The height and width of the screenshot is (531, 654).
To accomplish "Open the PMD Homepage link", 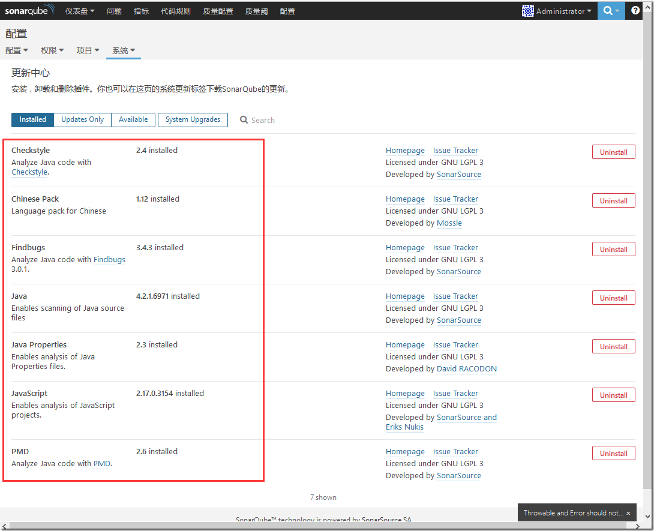I will pos(405,452).
